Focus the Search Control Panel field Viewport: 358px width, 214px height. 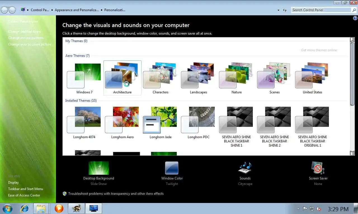321,10
